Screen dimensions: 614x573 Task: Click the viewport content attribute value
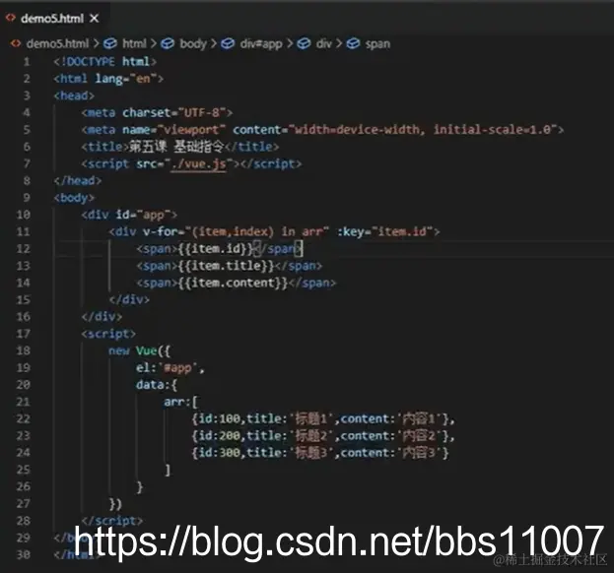(x=422, y=130)
